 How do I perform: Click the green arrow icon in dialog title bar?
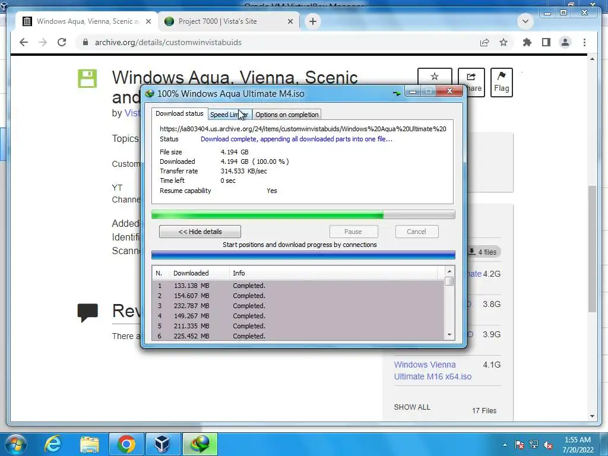click(397, 93)
